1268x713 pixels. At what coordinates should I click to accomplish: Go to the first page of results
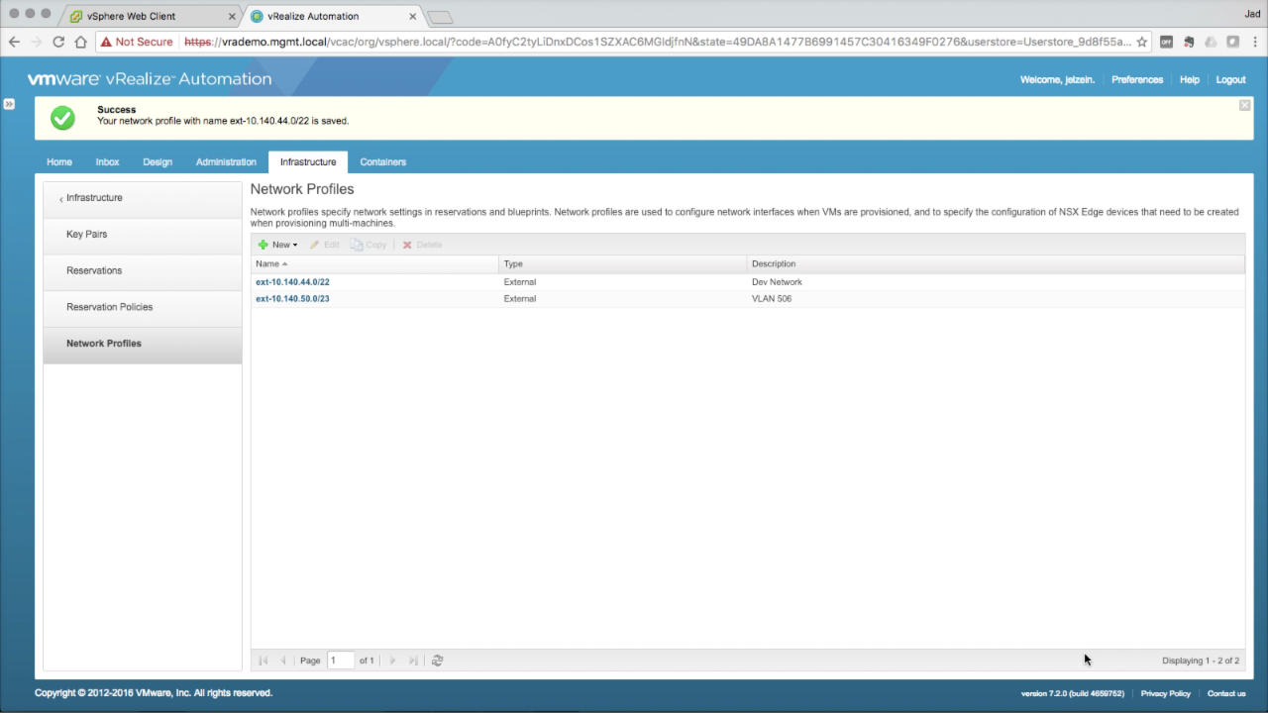[x=264, y=661]
